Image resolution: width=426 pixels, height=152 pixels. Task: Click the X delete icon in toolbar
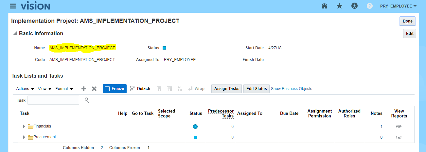pos(94,89)
